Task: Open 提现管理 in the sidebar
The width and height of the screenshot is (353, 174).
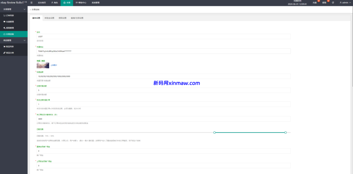Action: coord(14,28)
